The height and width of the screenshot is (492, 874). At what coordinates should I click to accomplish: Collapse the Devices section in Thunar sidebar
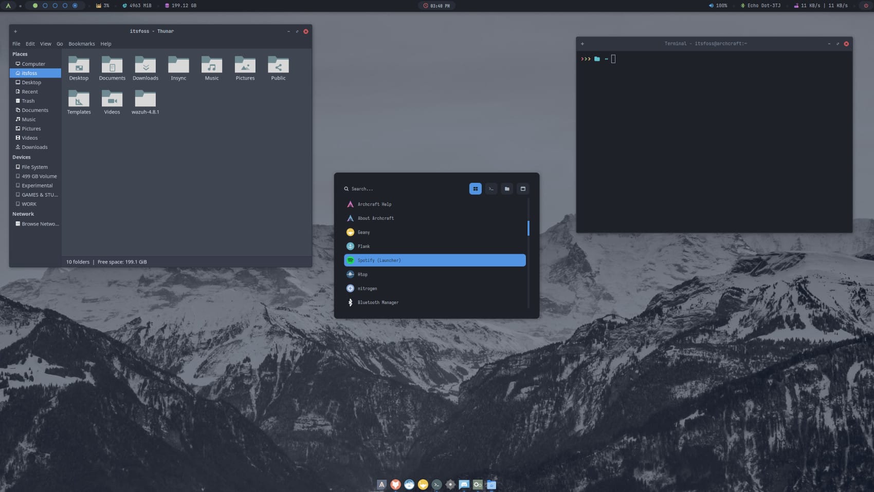(21, 157)
